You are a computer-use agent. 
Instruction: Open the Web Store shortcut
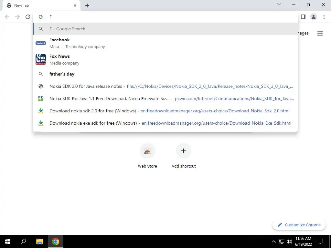point(147,156)
